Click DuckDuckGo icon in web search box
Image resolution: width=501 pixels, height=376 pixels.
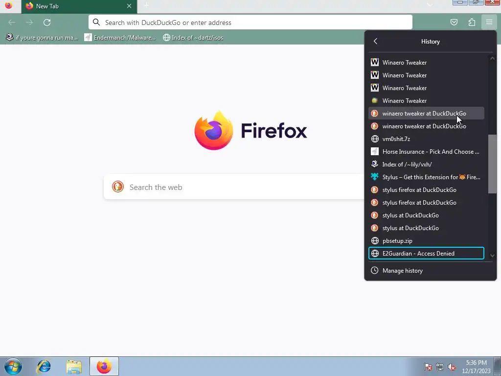tap(118, 187)
